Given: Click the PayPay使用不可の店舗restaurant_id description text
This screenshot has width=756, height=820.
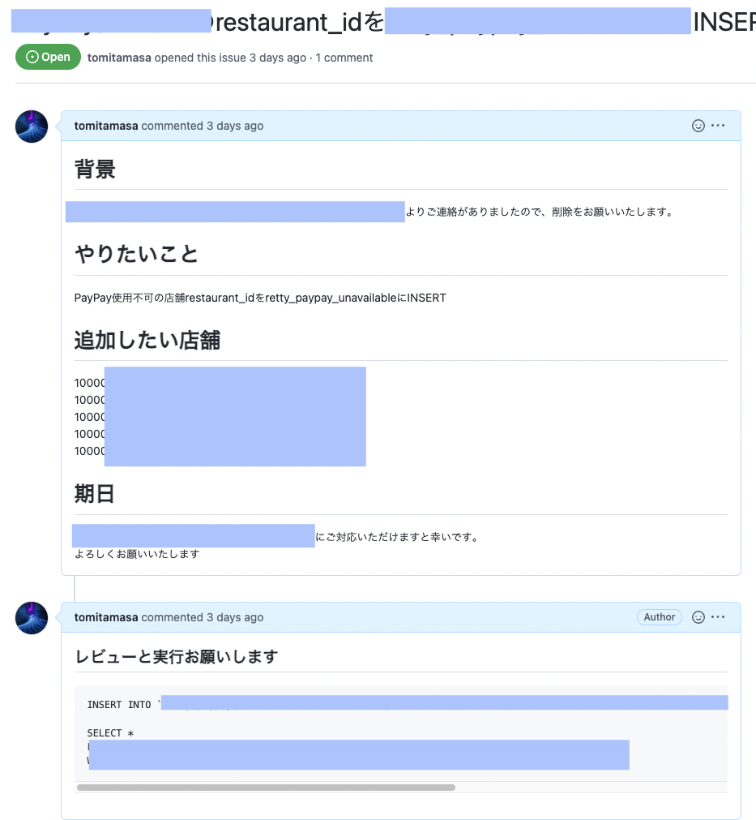Looking at the screenshot, I should pyautogui.click(x=260, y=298).
